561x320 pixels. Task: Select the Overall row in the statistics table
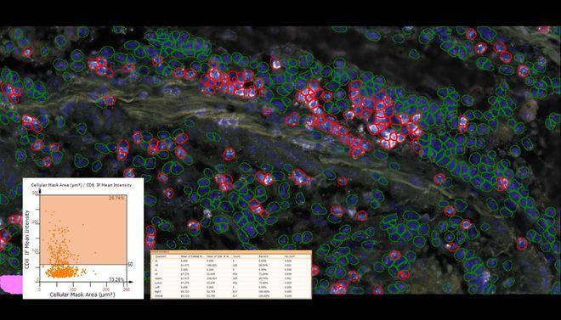point(230,296)
